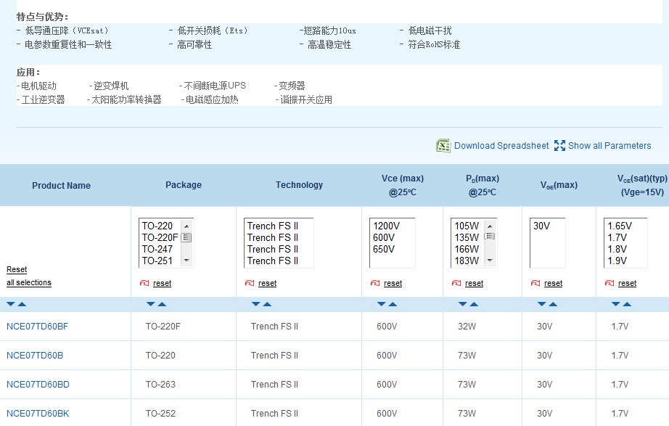Click the reset icon under Package filter
Image resolution: width=669 pixels, height=426 pixels.
(144, 283)
